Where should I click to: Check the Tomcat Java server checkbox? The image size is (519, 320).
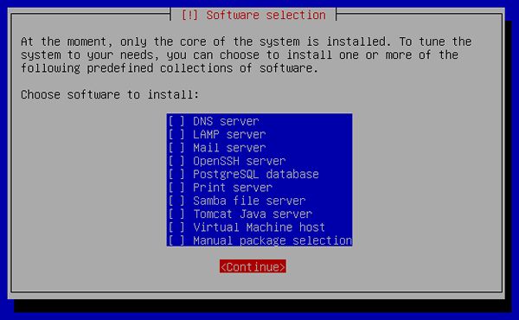tap(176, 214)
